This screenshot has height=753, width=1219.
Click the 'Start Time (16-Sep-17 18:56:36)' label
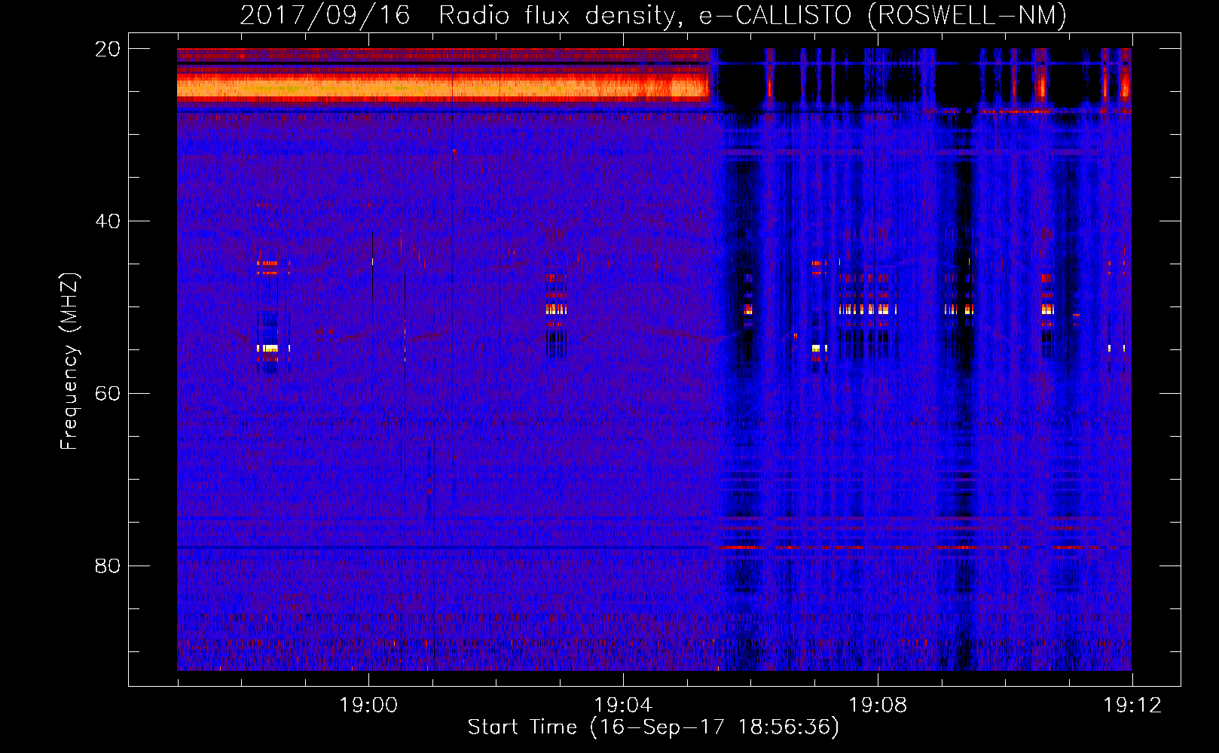click(x=653, y=727)
